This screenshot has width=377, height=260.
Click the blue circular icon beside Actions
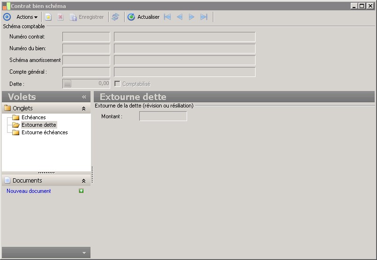click(x=7, y=17)
